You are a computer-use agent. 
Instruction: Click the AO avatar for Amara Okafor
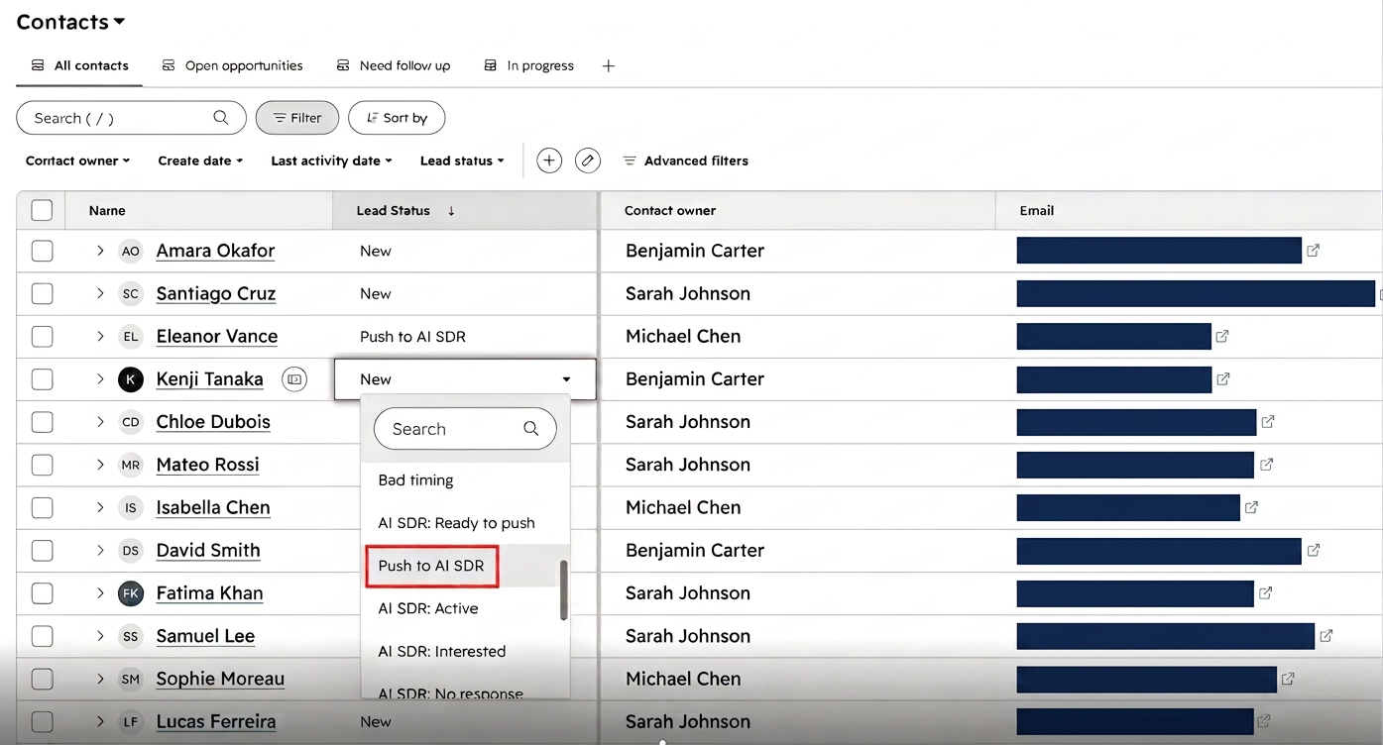click(131, 252)
